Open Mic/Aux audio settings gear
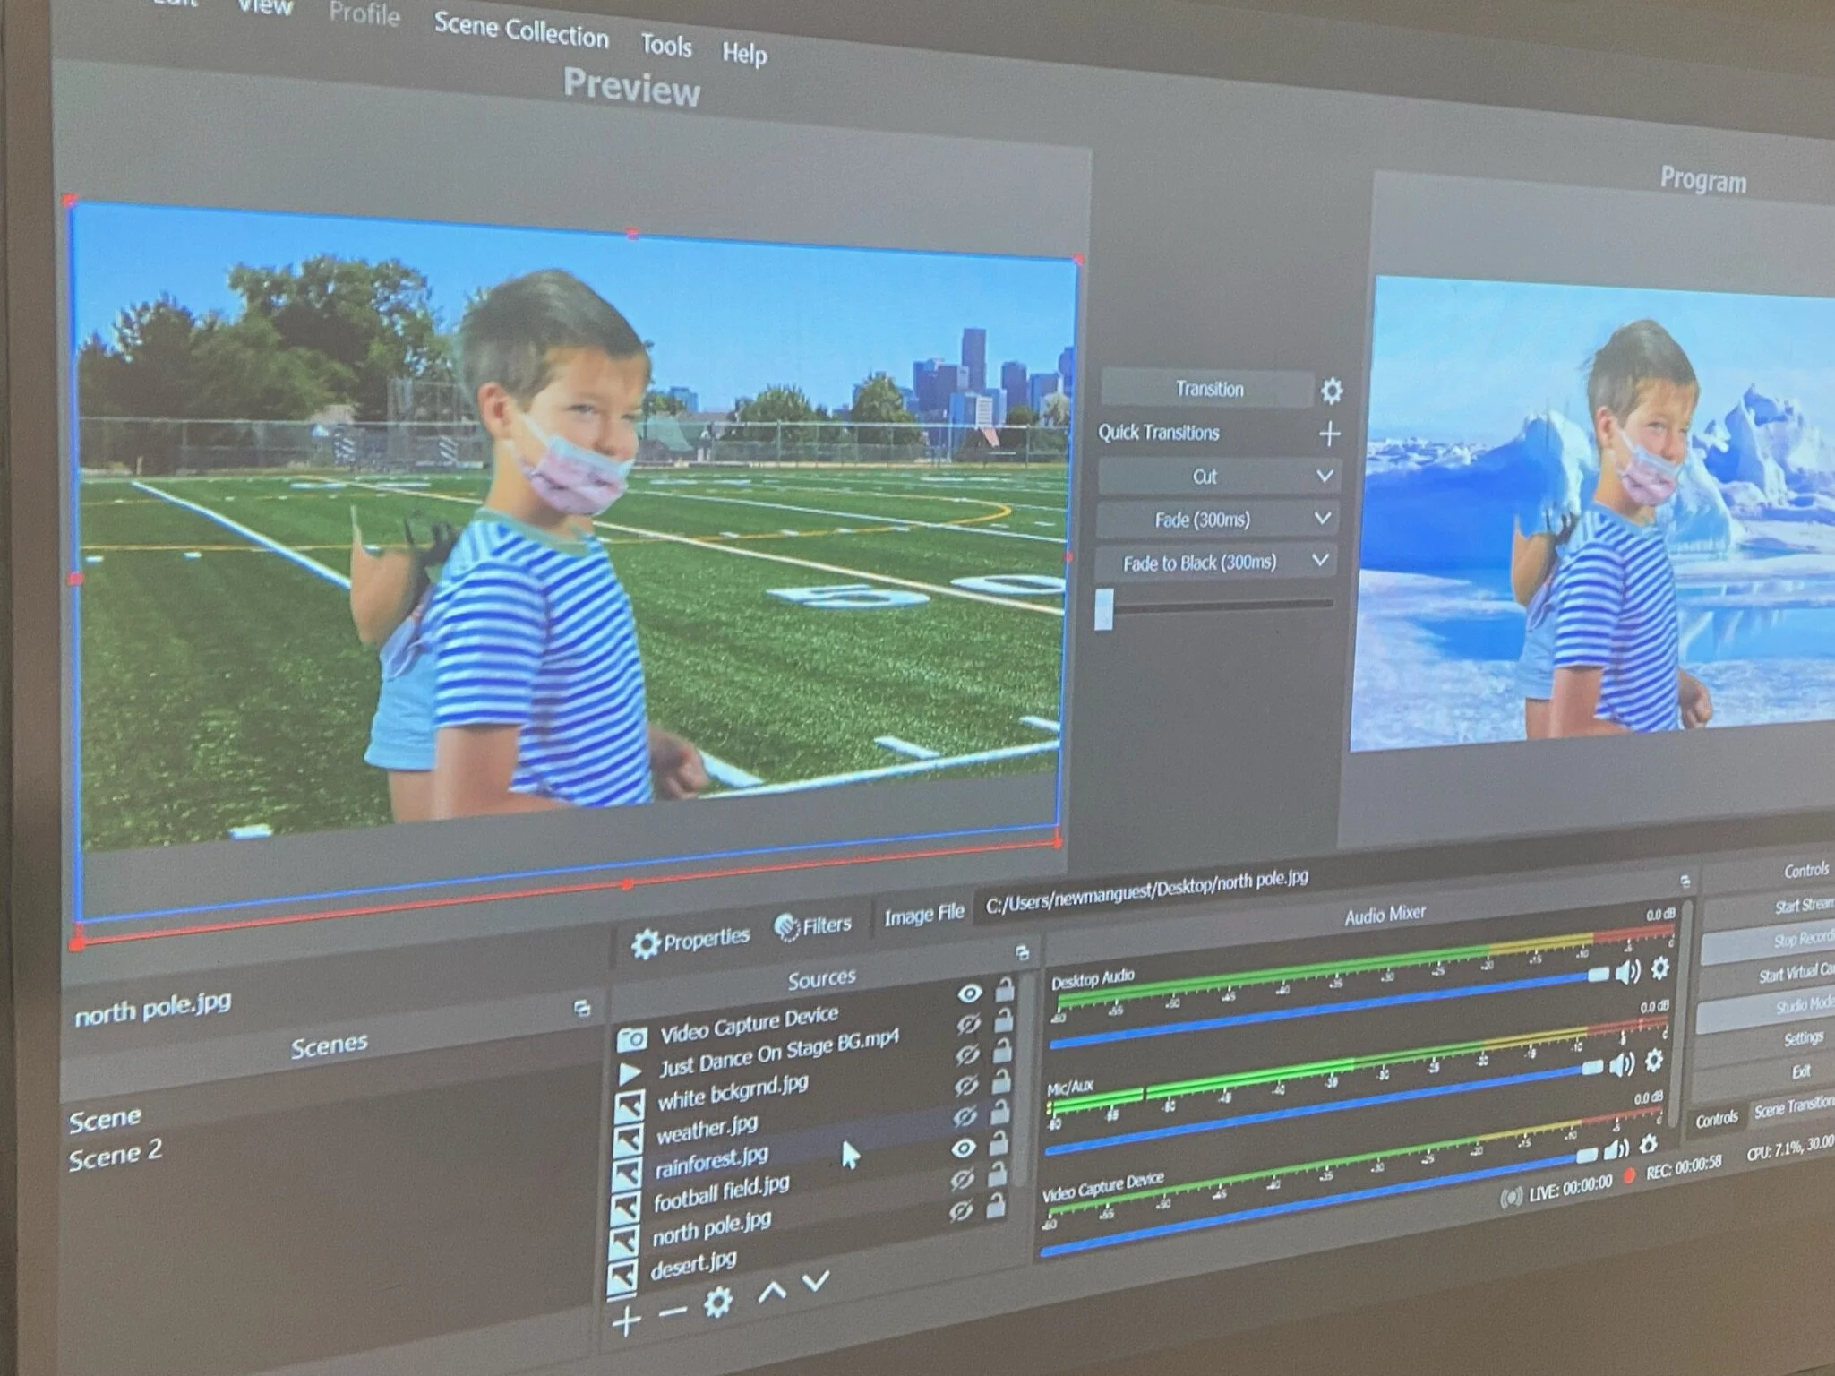The height and width of the screenshot is (1376, 1835). 1653,1061
